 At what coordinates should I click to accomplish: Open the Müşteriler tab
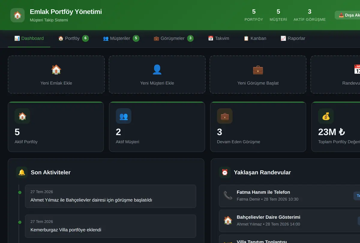pos(121,38)
